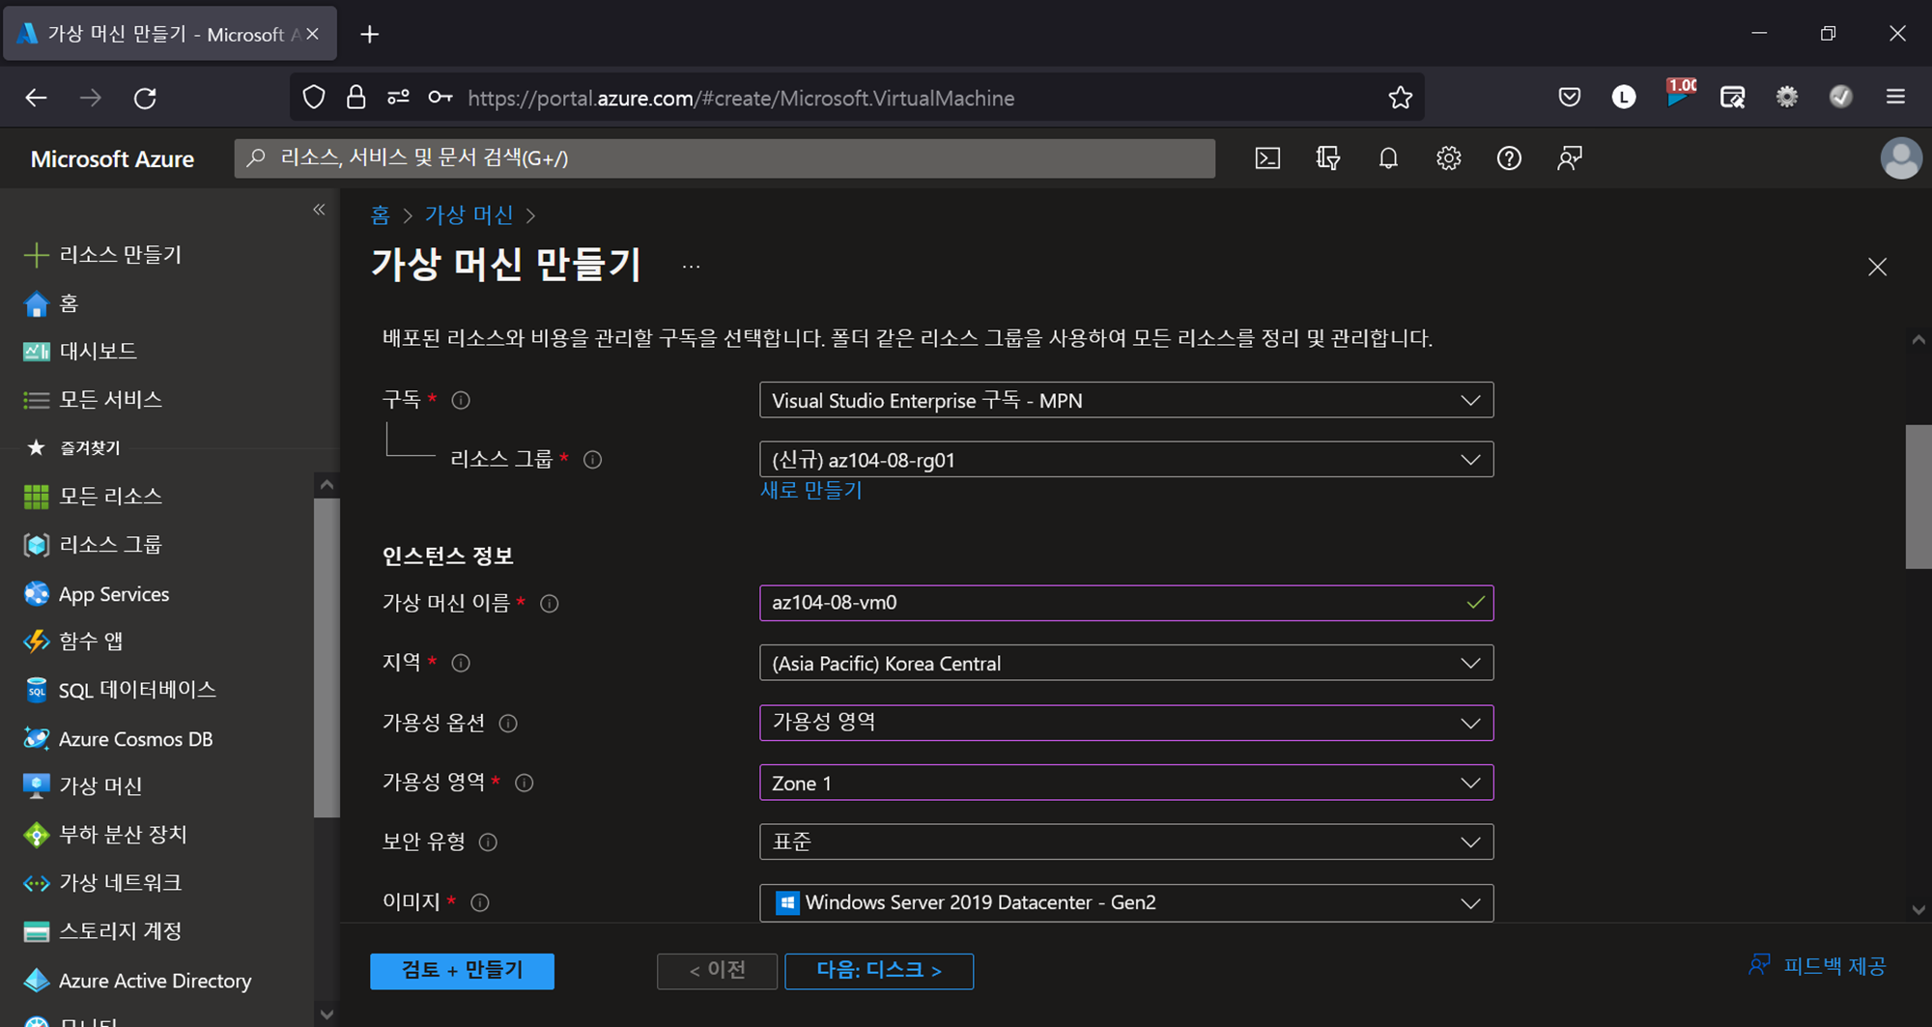Viewport: 1932px width, 1027px height.
Task: Click the 리소스 그룹 info icon
Action: [593, 460]
